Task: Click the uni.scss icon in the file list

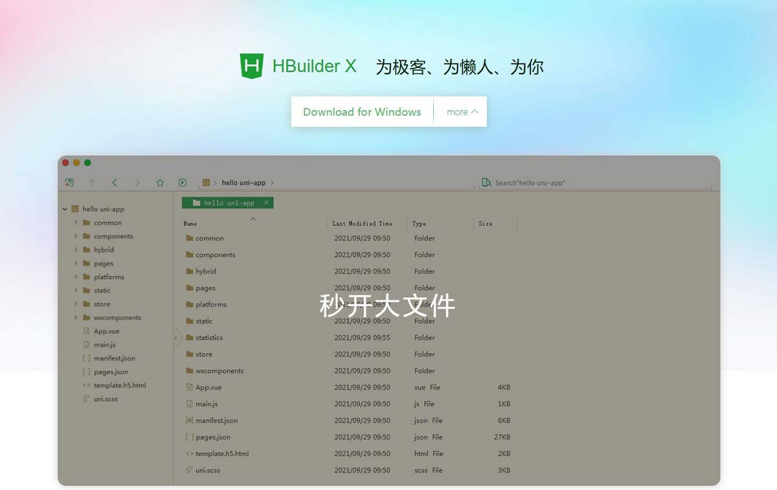Action: pyautogui.click(x=190, y=470)
